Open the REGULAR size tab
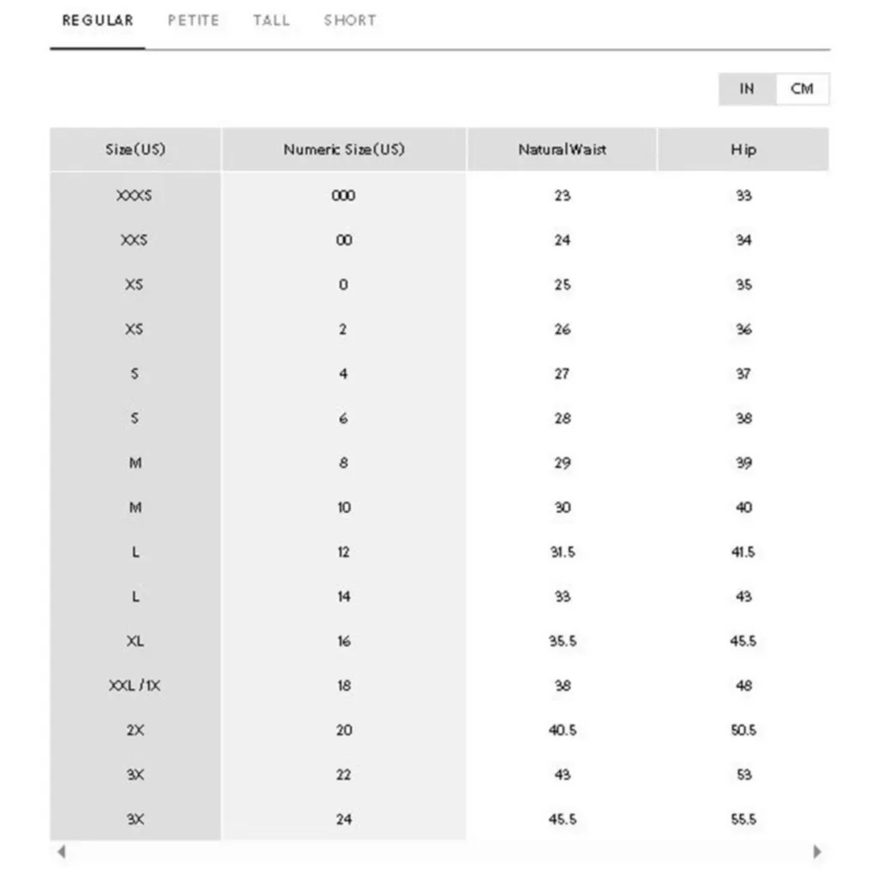878x878 pixels. point(98,21)
